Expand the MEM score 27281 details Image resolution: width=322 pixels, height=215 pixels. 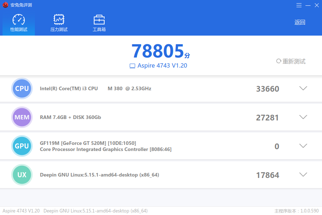click(x=303, y=117)
